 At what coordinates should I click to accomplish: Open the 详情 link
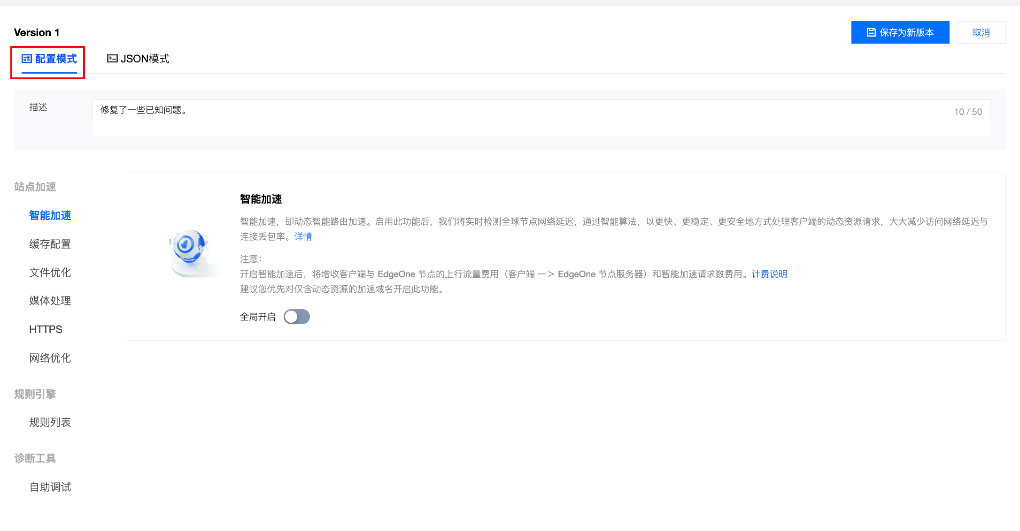[303, 236]
